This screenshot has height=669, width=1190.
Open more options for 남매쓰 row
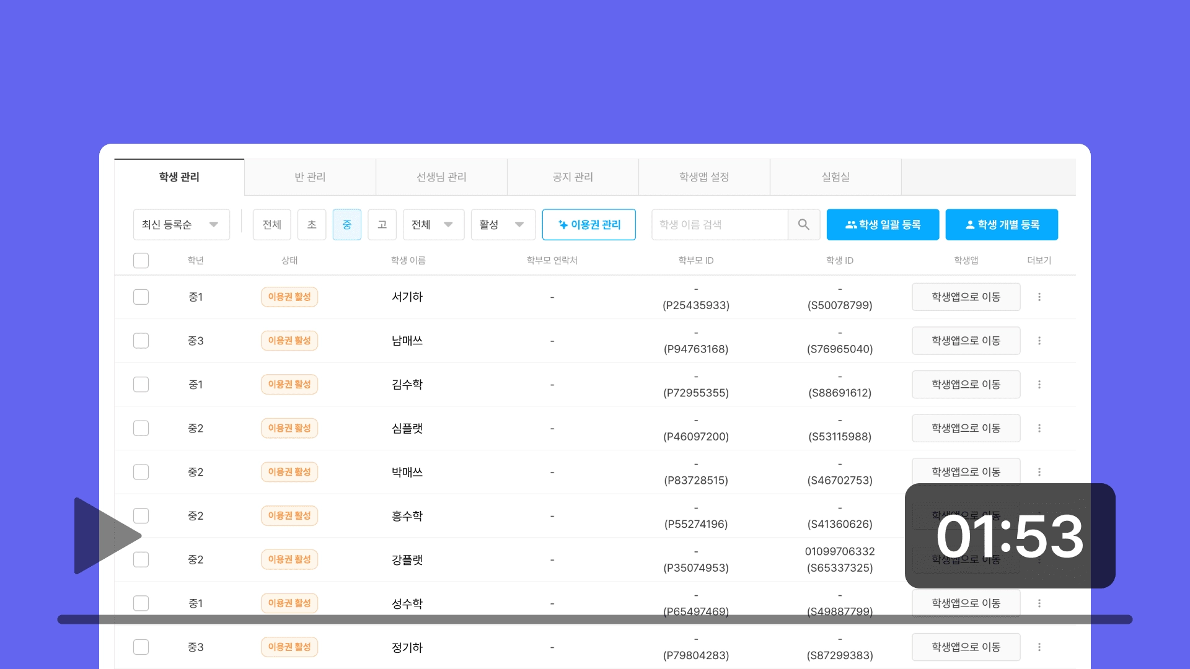(1039, 341)
